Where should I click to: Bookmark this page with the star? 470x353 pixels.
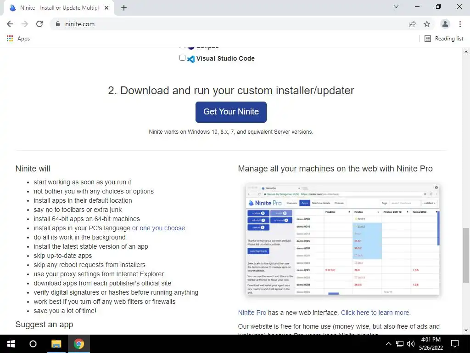tap(427, 24)
